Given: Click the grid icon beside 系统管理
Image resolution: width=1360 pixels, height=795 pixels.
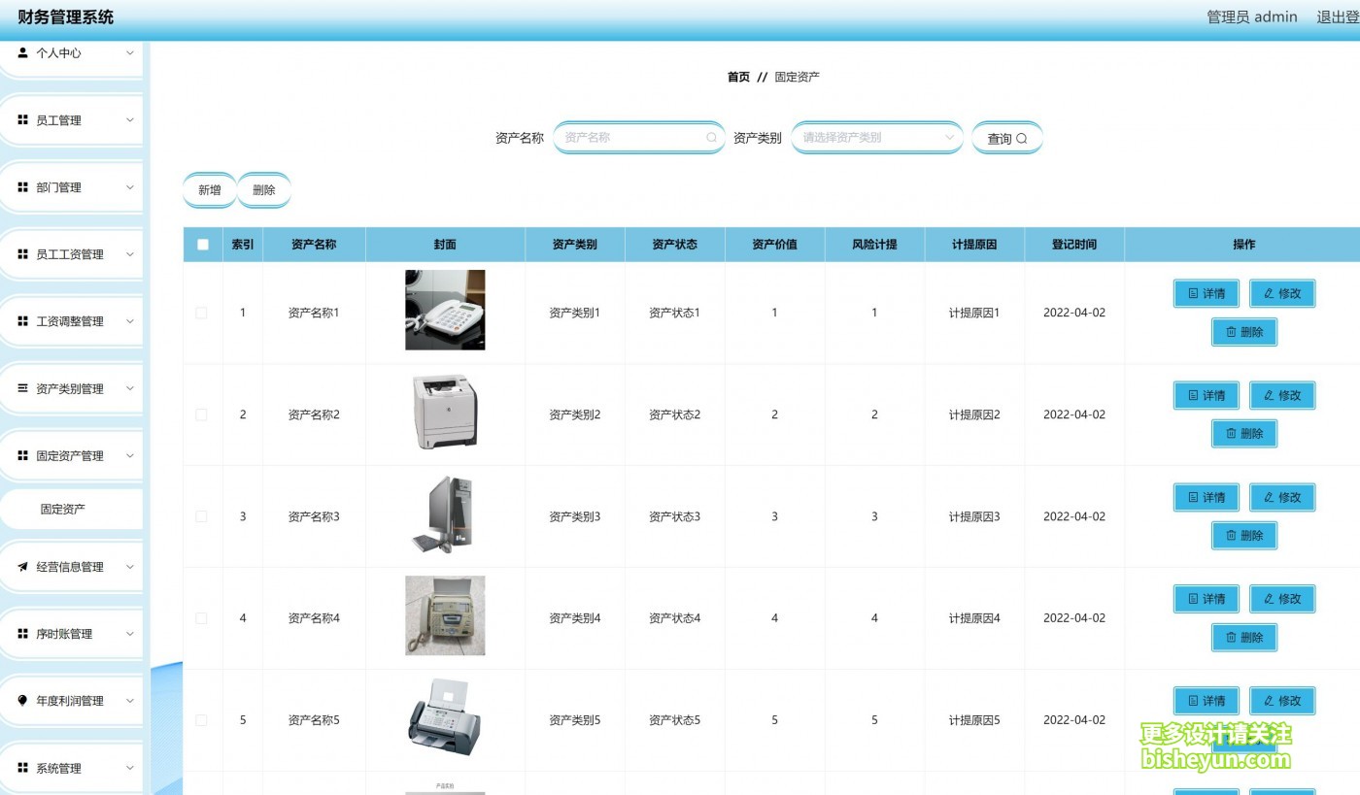Looking at the screenshot, I should coord(23,768).
